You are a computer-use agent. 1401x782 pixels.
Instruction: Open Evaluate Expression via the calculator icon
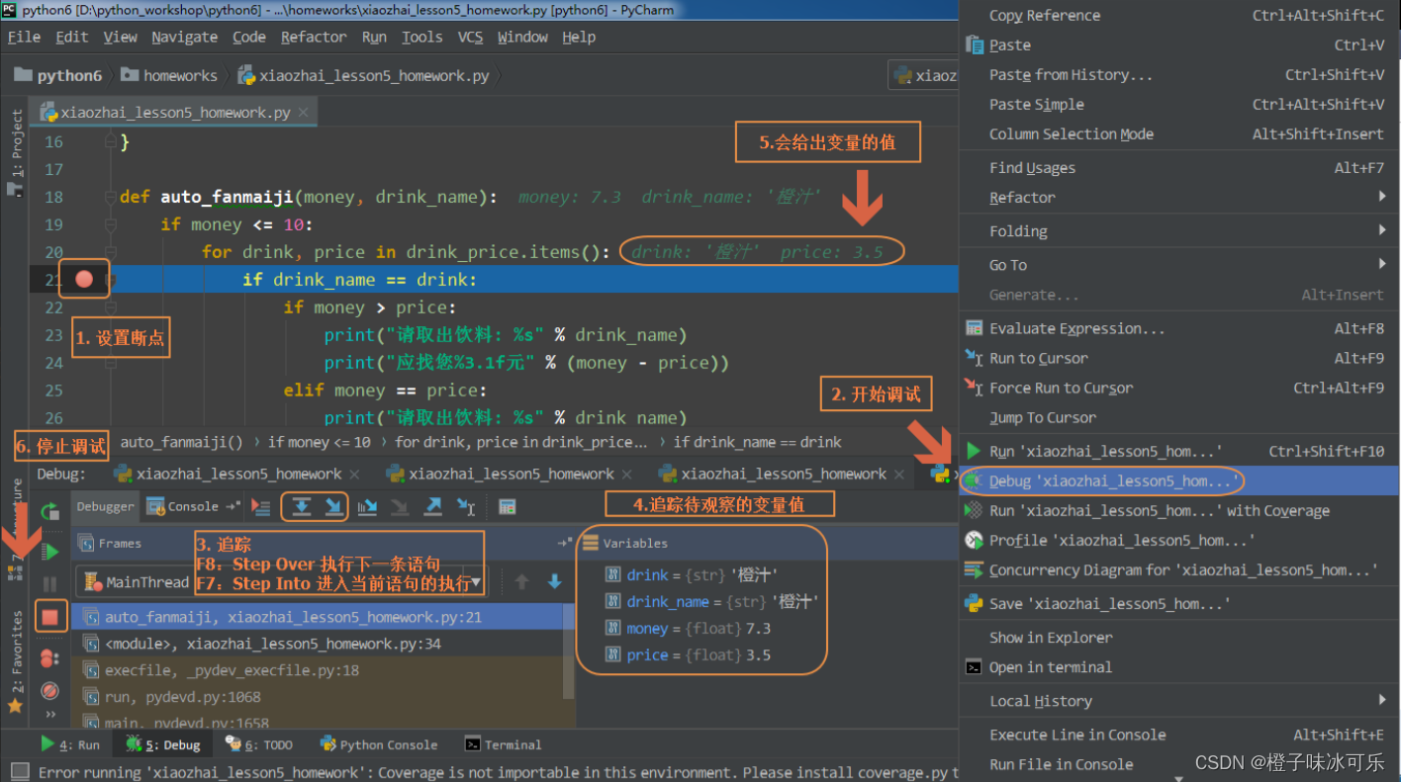[x=507, y=507]
